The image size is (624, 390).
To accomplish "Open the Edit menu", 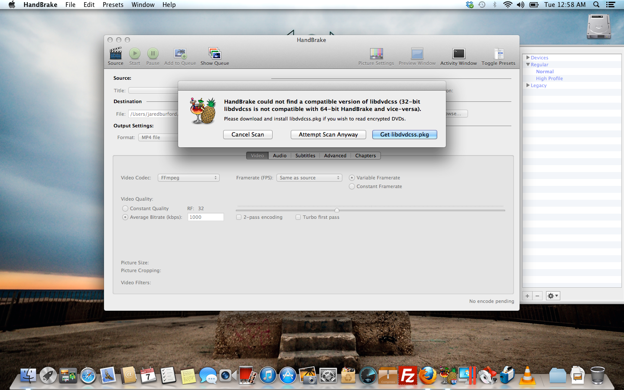I will click(x=89, y=4).
